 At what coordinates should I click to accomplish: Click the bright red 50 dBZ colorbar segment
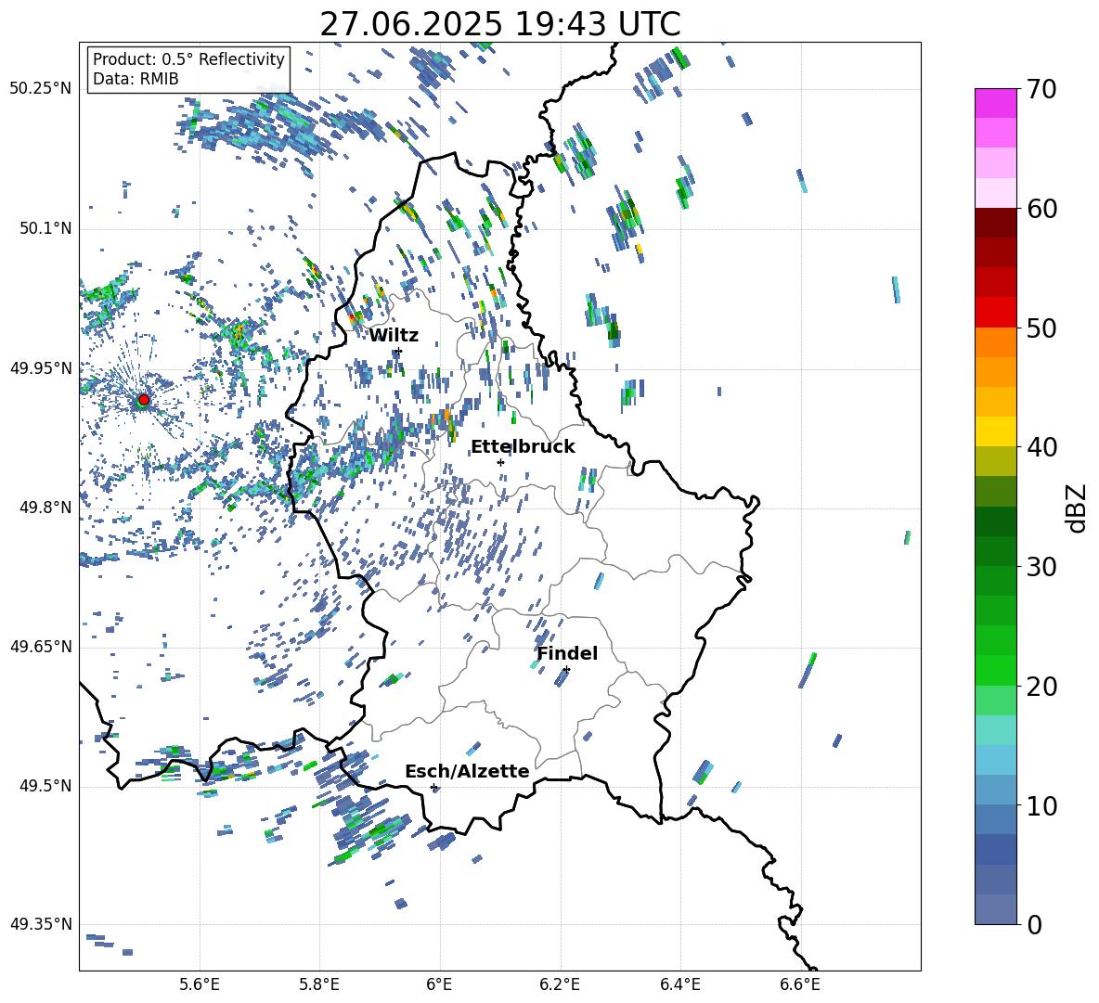(995, 313)
